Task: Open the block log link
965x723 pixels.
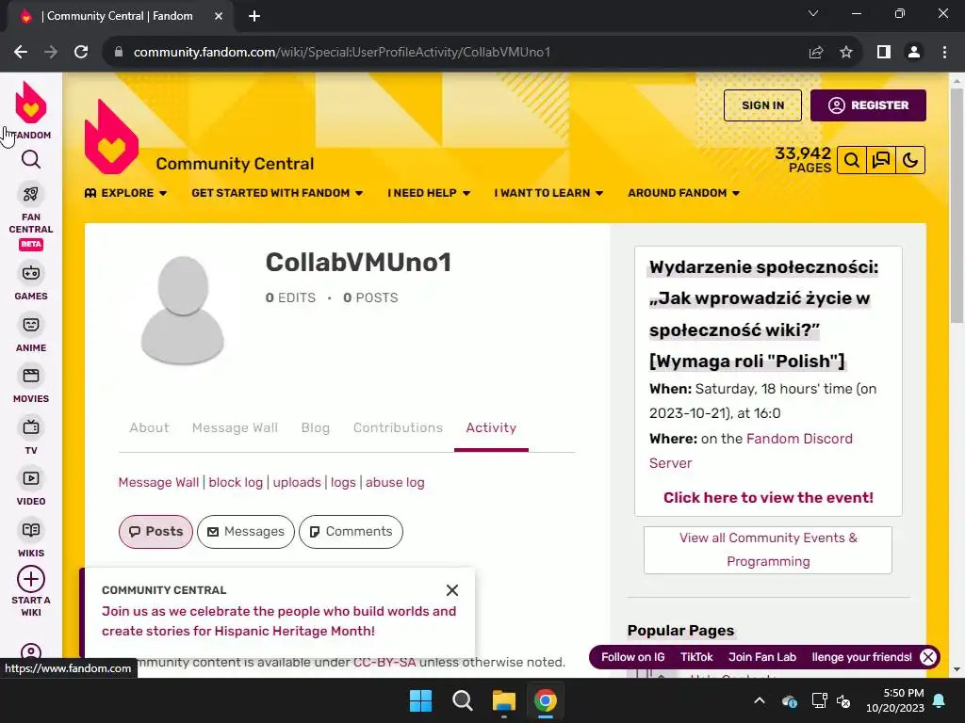Action: (x=236, y=483)
